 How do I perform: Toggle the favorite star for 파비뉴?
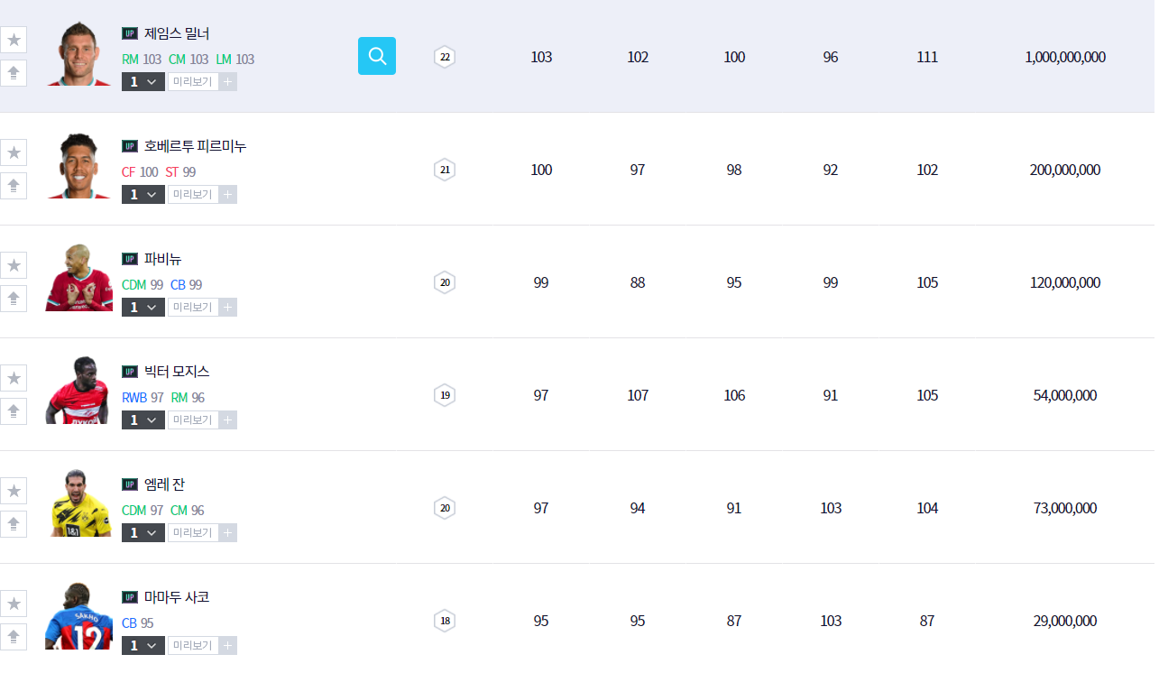click(14, 265)
